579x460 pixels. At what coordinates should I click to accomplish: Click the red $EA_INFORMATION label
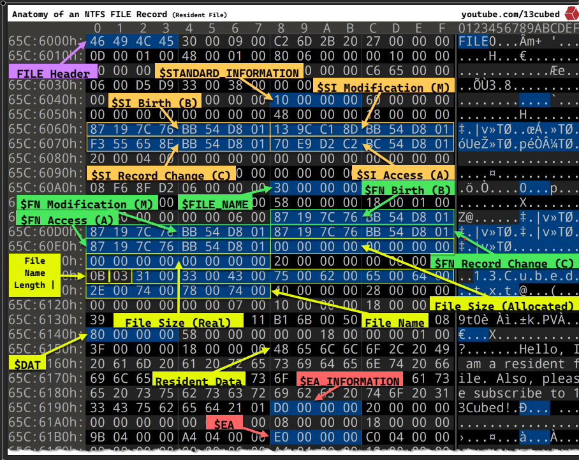coord(349,381)
